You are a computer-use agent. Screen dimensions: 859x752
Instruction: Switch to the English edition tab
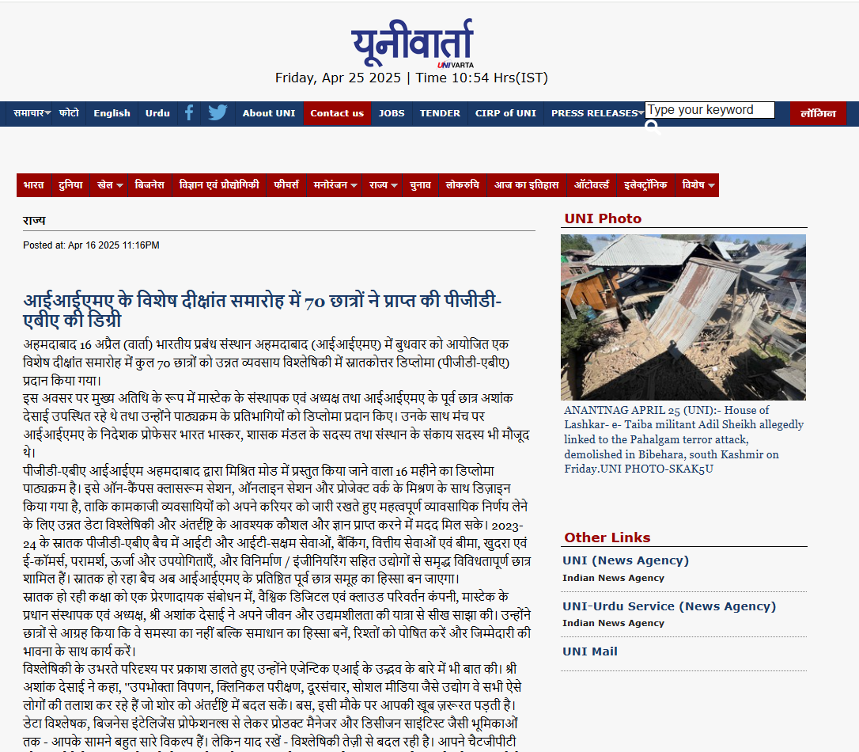[x=112, y=112]
